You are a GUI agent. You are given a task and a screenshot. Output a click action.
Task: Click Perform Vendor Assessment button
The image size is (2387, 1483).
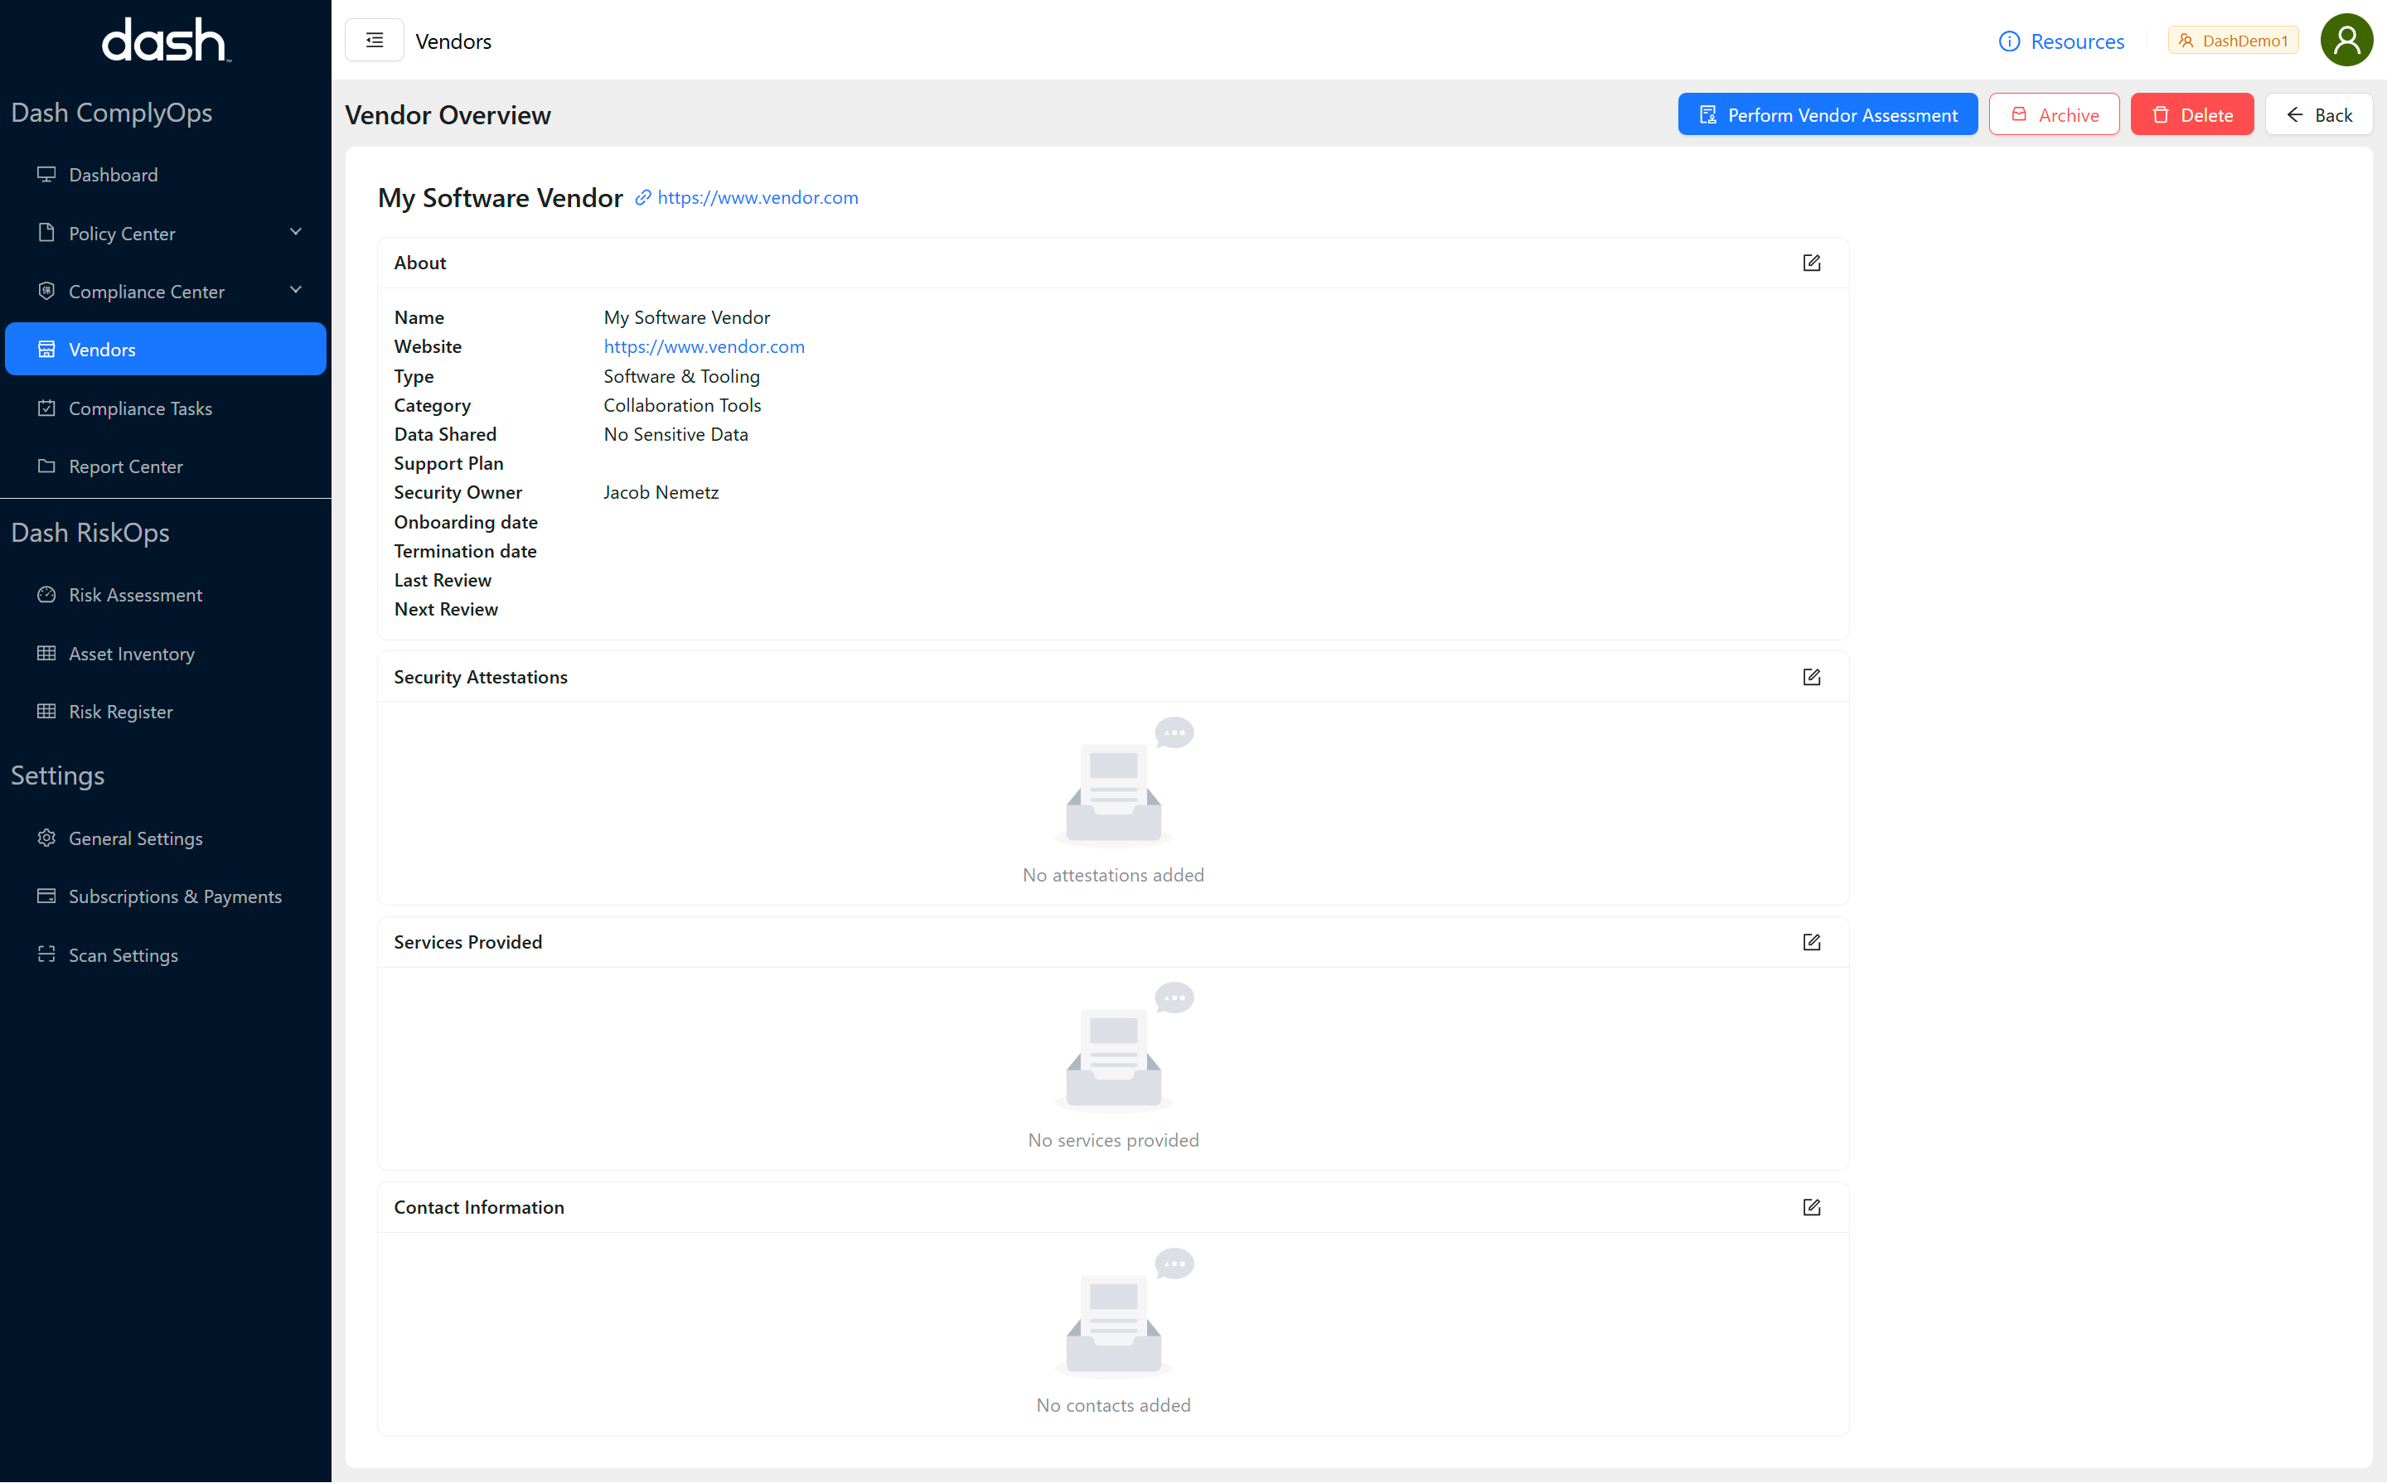tap(1827, 115)
